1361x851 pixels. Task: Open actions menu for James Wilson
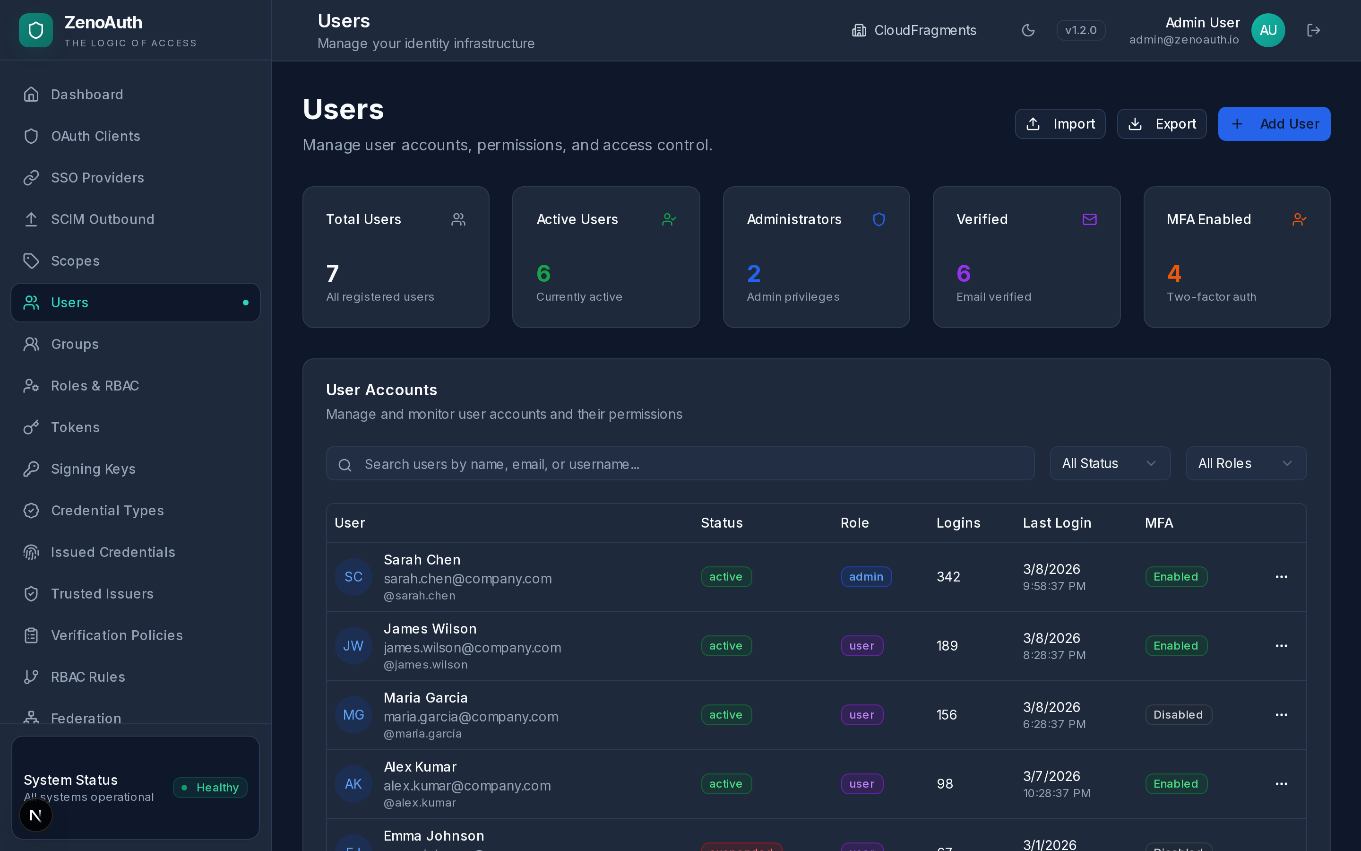click(1282, 645)
